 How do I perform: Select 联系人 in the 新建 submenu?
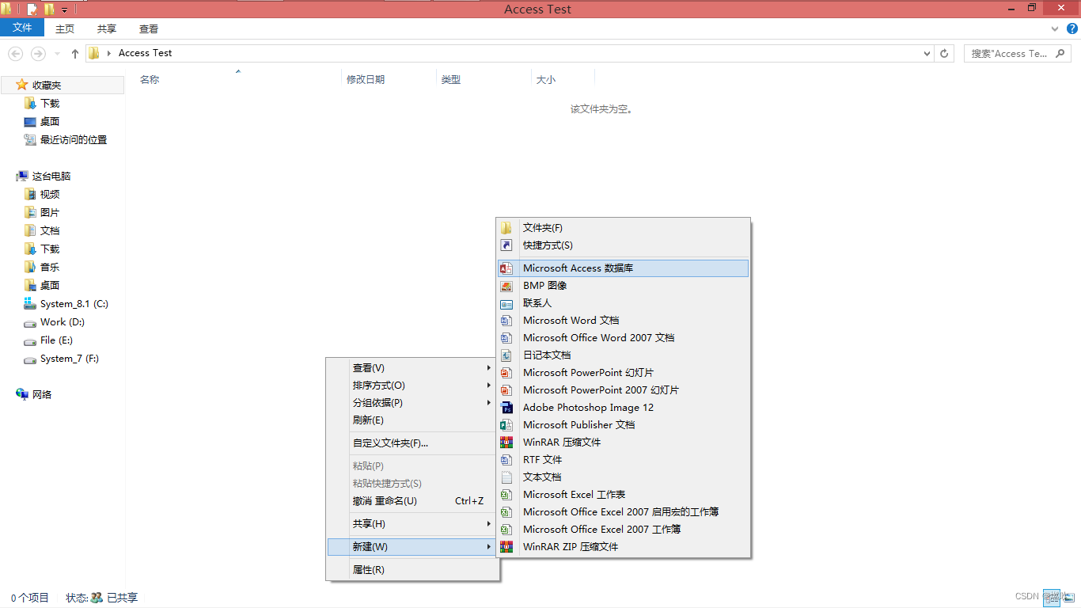(x=623, y=303)
